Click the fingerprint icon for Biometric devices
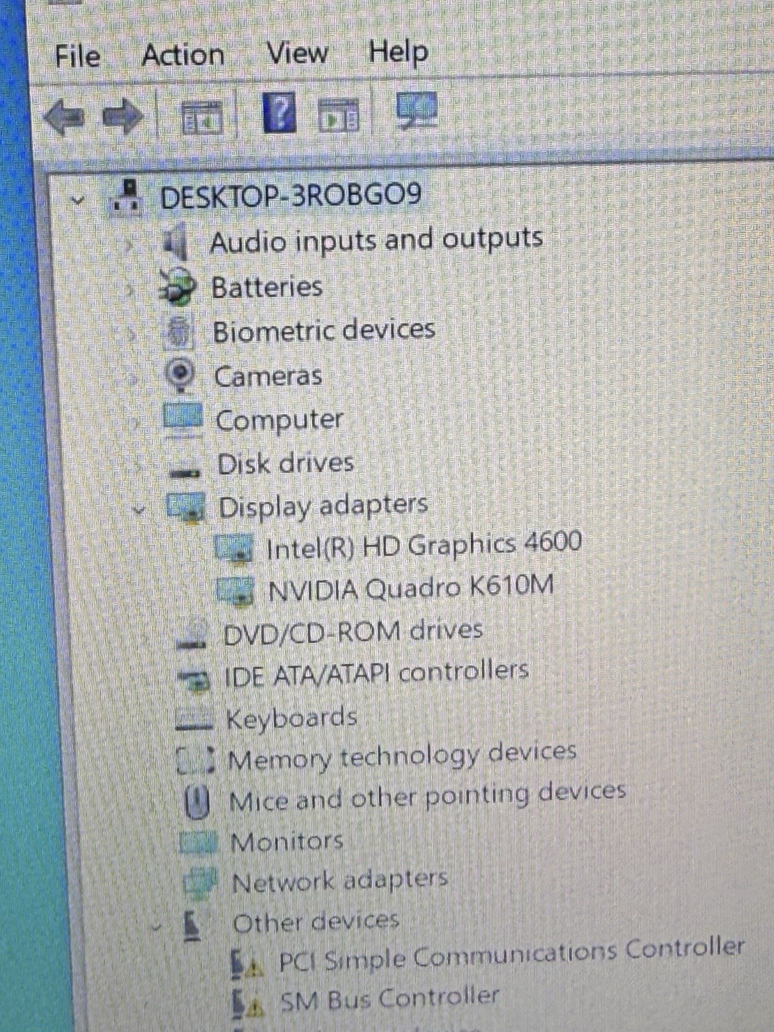Image resolution: width=774 pixels, height=1032 pixels. point(179,332)
